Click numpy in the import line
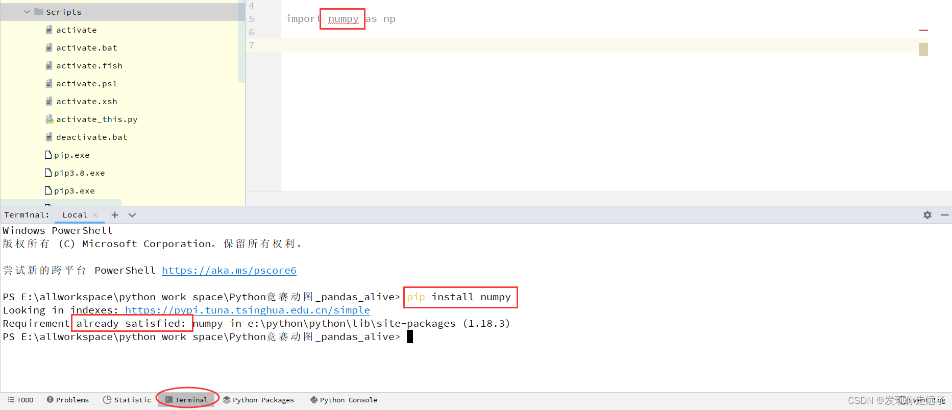Image resolution: width=952 pixels, height=410 pixels. coord(343,19)
